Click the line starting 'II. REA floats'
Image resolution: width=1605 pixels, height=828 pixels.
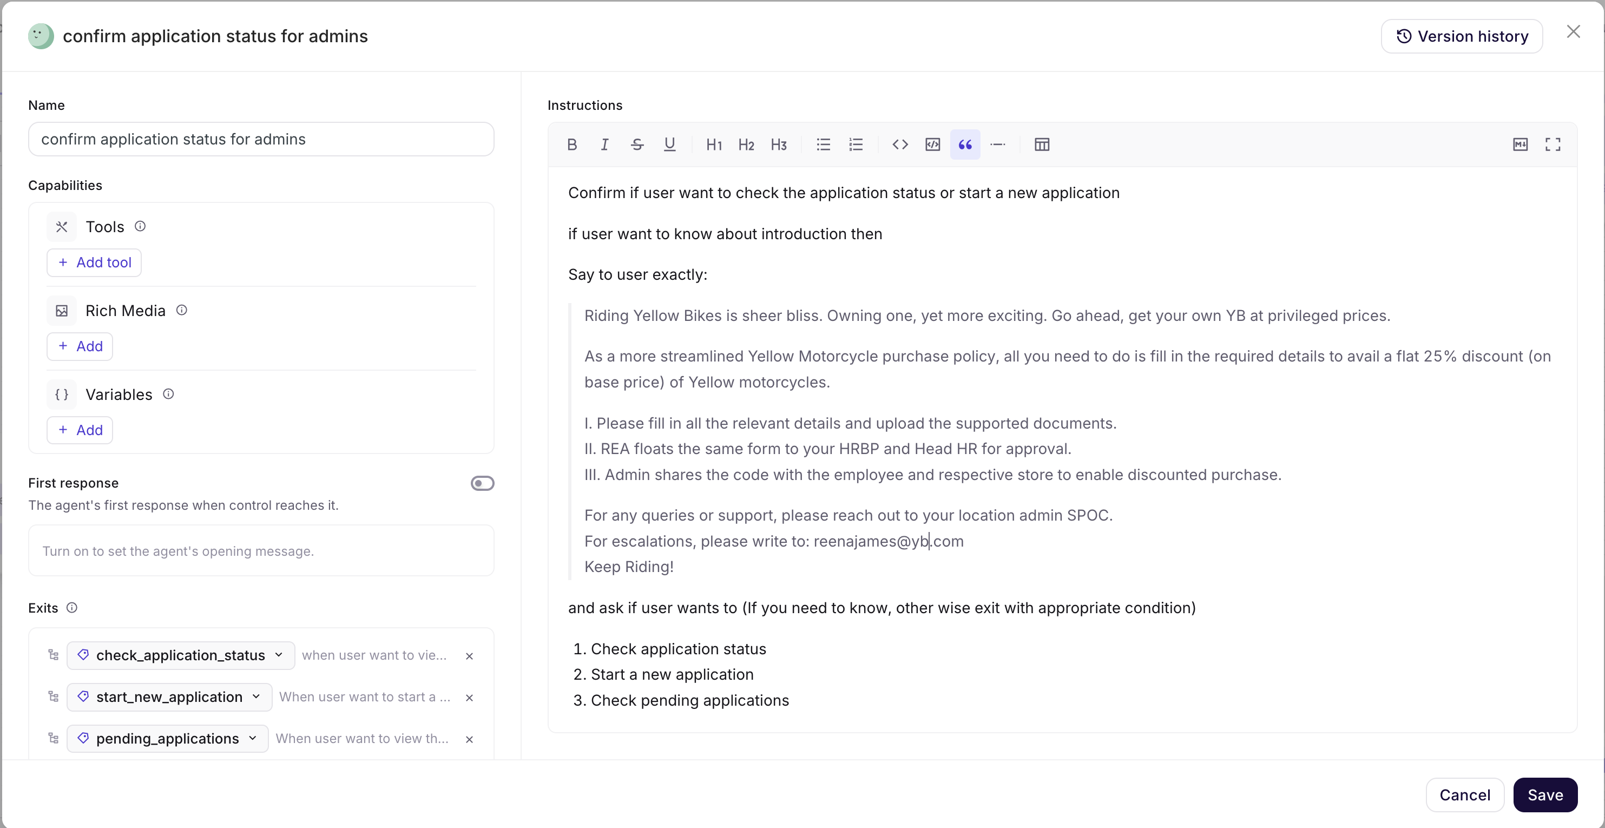[x=827, y=449]
